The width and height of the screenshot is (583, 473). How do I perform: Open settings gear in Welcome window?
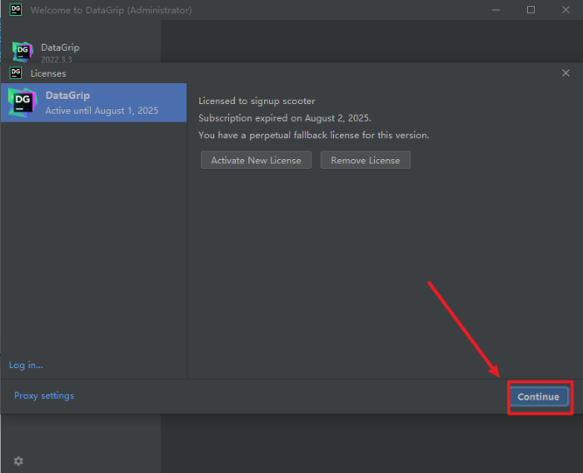pyautogui.click(x=18, y=461)
